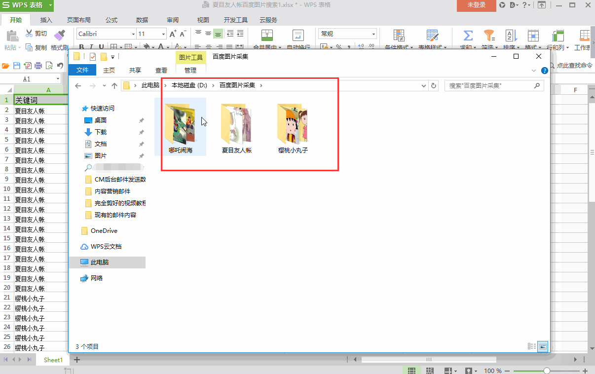The width and height of the screenshot is (595, 374).
Task: Open the WPS 公式 ribbon tab
Action: [112, 20]
